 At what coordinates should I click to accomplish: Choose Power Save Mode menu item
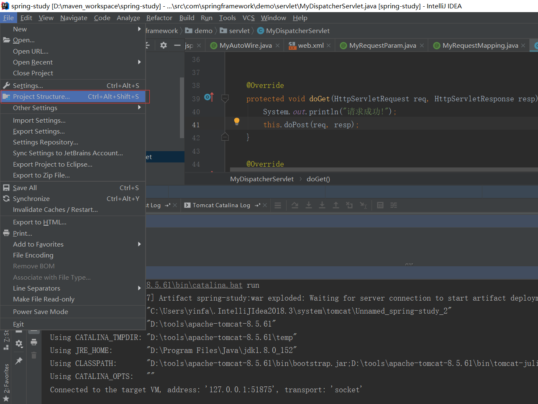[73, 311]
